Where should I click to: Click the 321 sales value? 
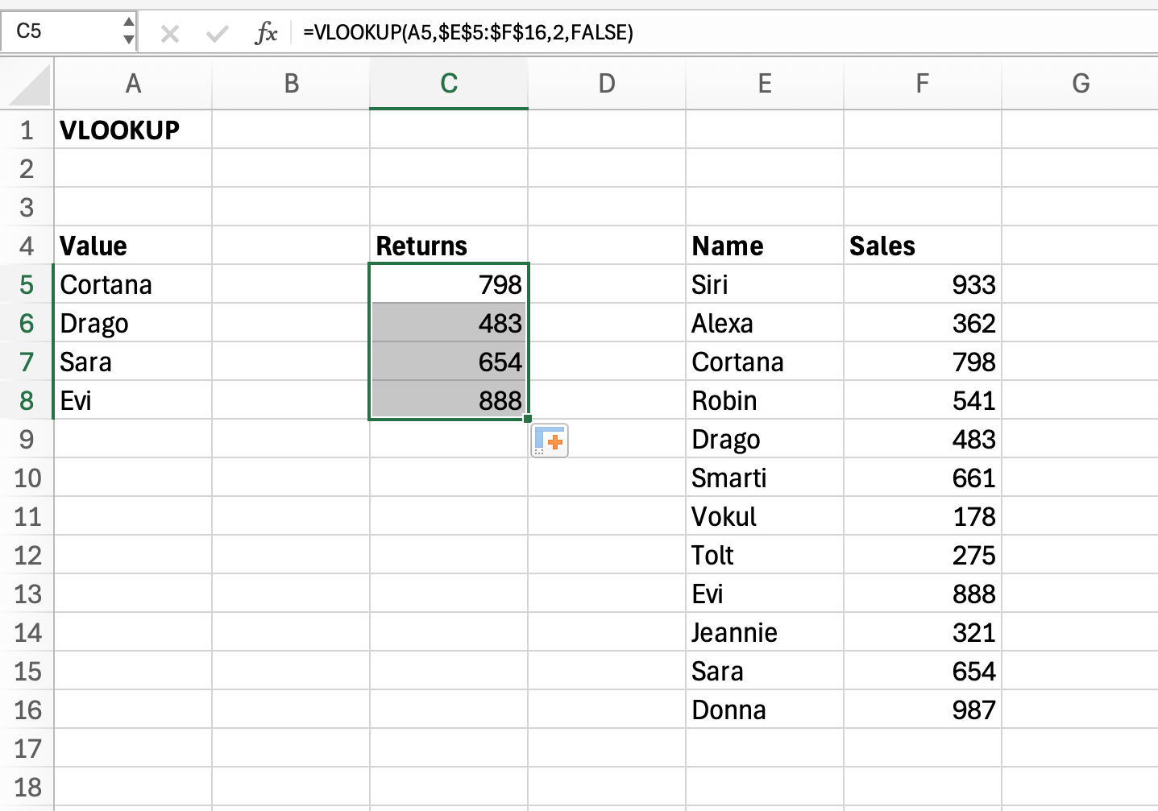[x=923, y=632]
